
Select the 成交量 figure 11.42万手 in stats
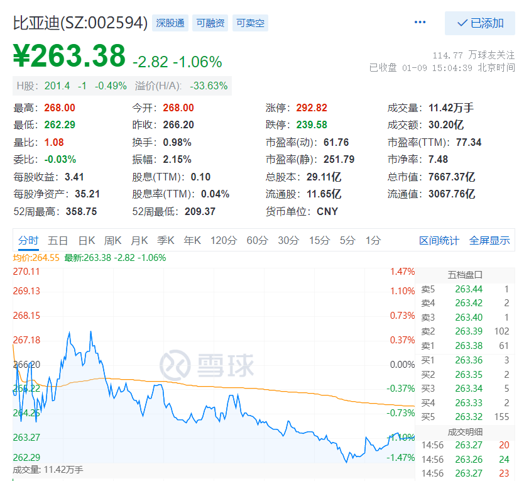(x=451, y=108)
